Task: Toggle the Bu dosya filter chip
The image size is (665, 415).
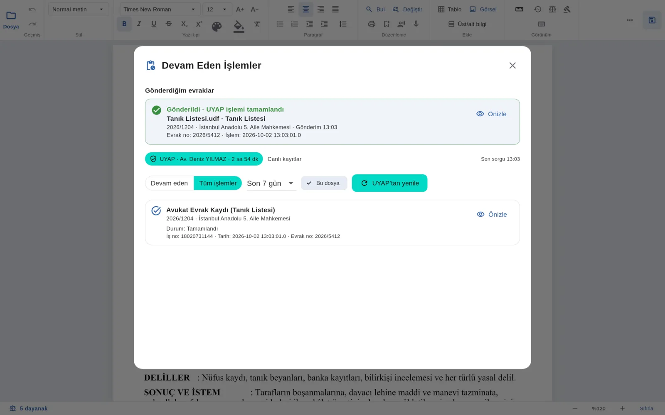Action: click(x=324, y=183)
